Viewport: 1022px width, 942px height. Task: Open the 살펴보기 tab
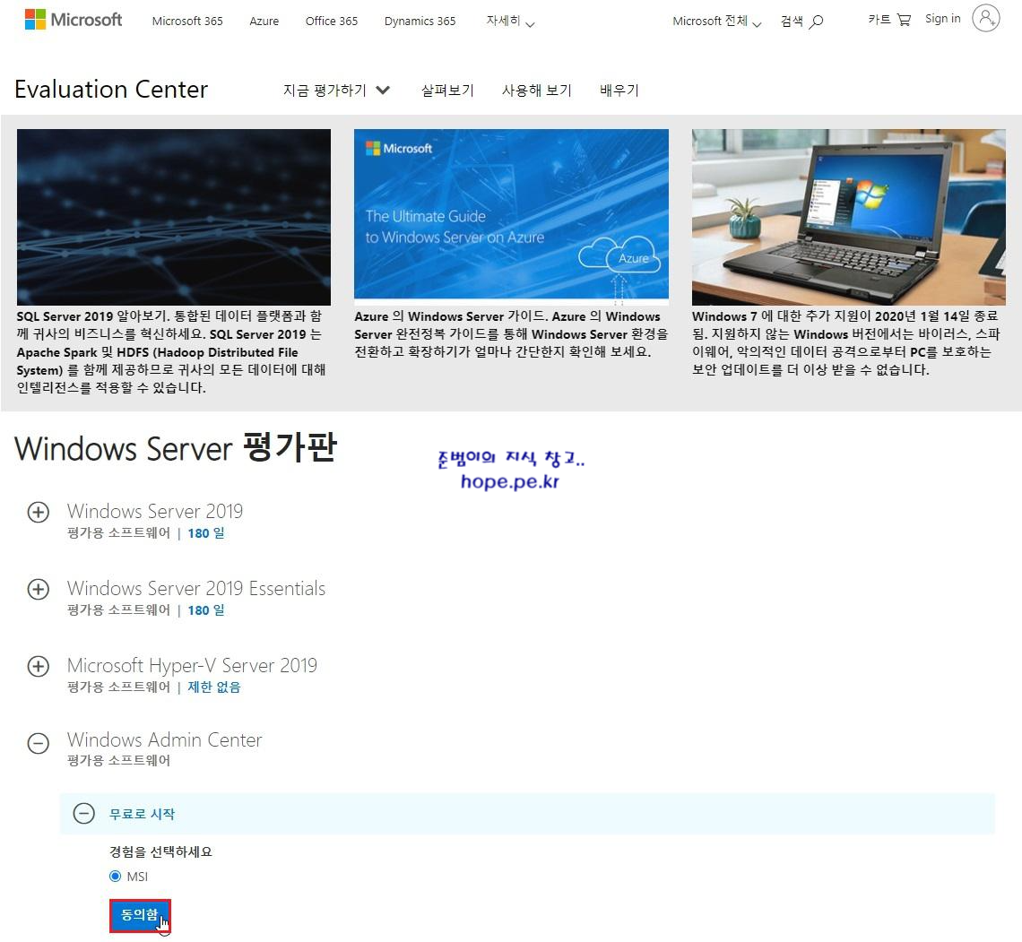pos(447,90)
